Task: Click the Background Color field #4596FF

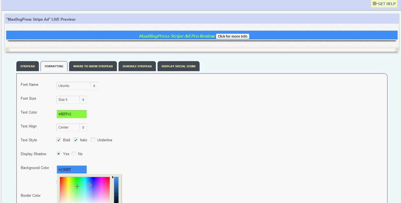Action: click(72, 169)
